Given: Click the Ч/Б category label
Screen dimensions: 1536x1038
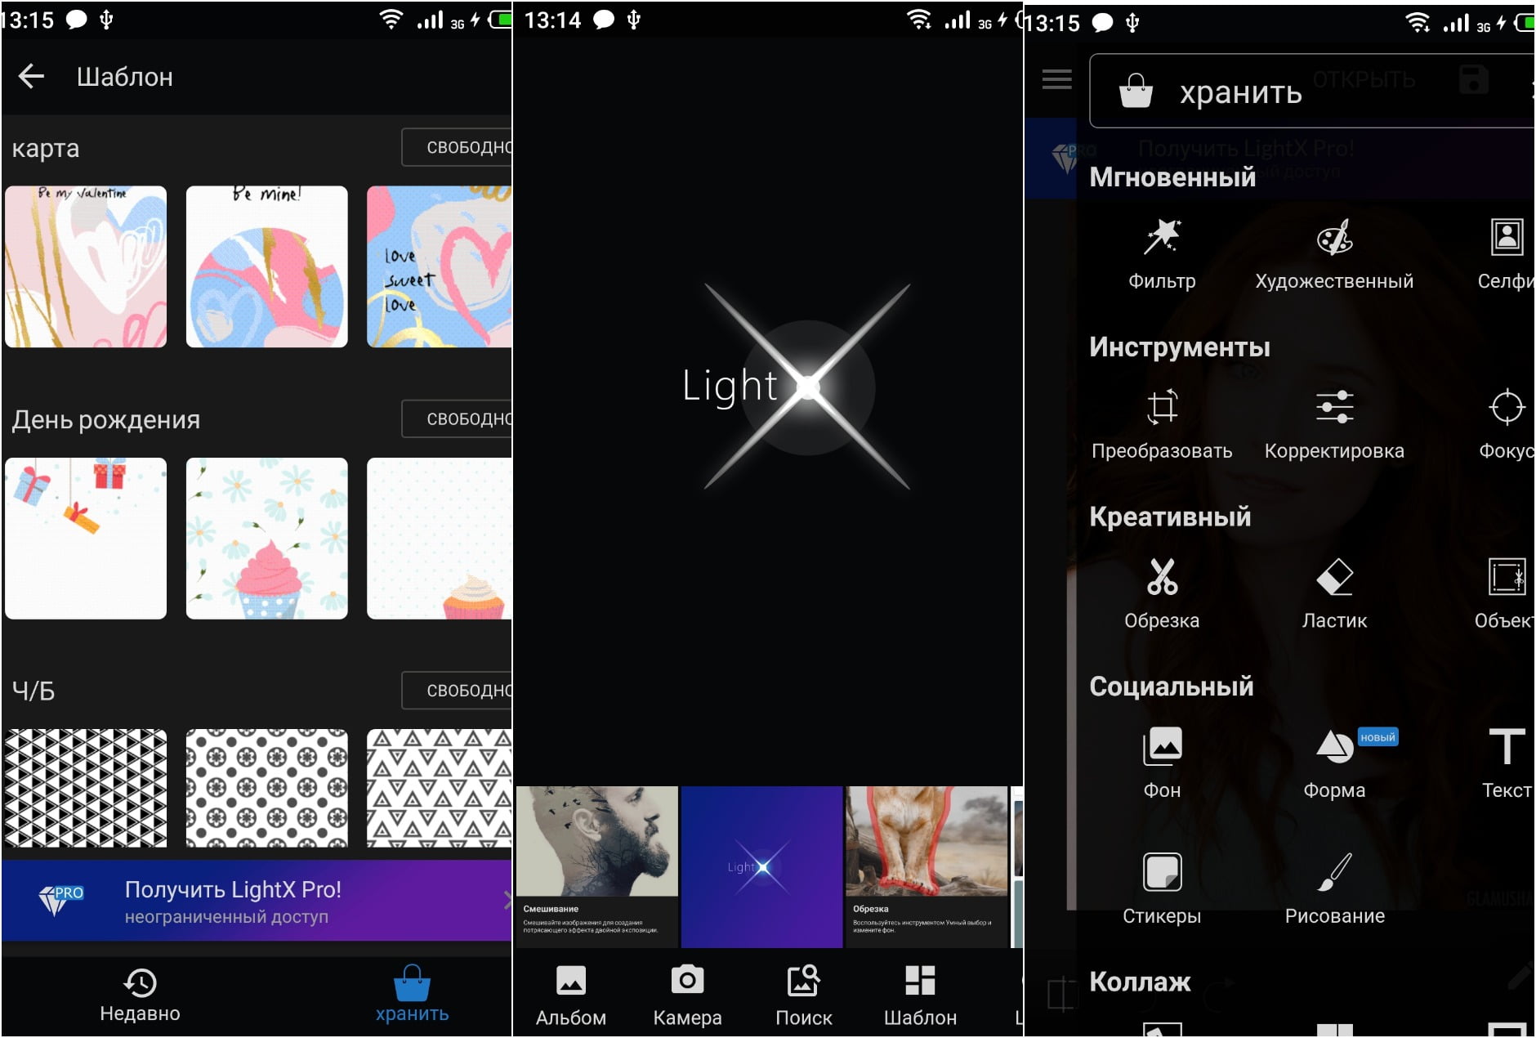Looking at the screenshot, I should point(33,691).
